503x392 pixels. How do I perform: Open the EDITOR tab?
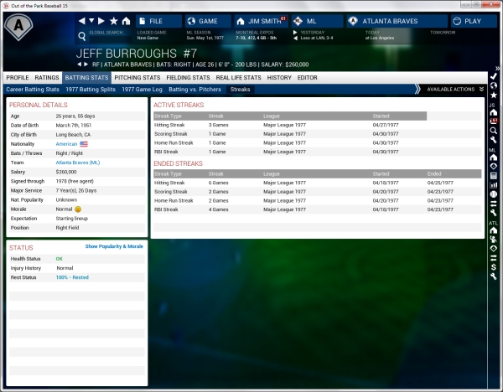pos(308,78)
